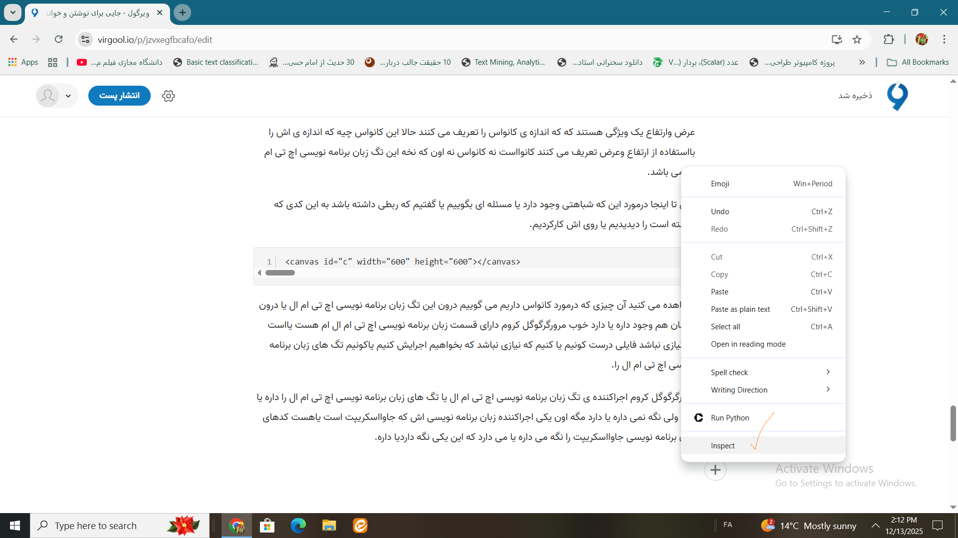Image resolution: width=958 pixels, height=538 pixels.
Task: Select Paste as plain text
Action: pos(740,309)
